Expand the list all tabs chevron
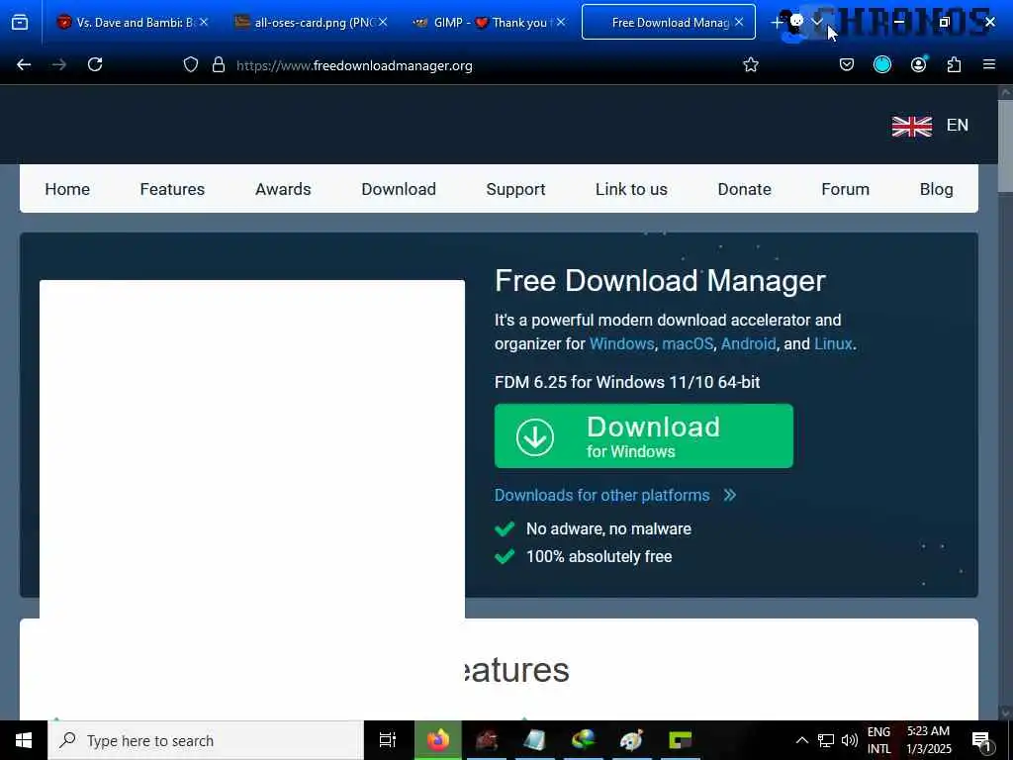Screen dimensions: 1013x760 [x=817, y=22]
